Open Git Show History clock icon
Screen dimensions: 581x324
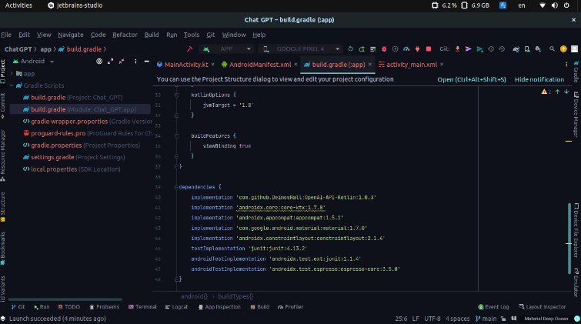click(491, 49)
